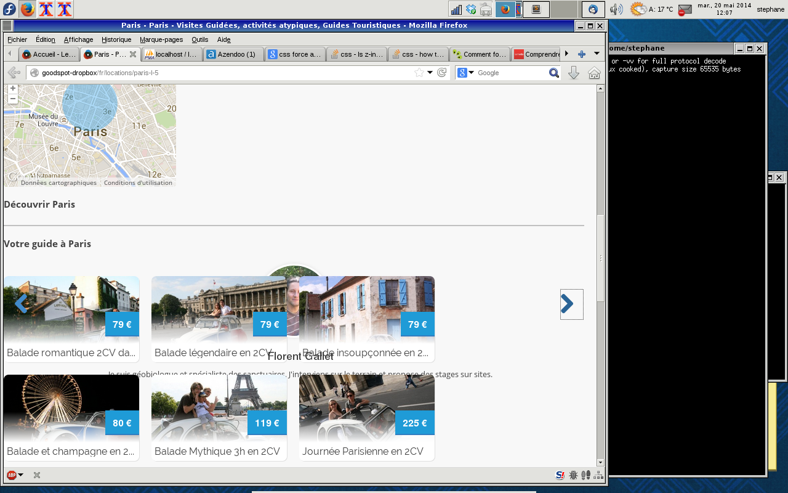Image resolution: width=788 pixels, height=493 pixels.
Task: Switch to the Azendoo (1) tab
Action: click(x=233, y=54)
